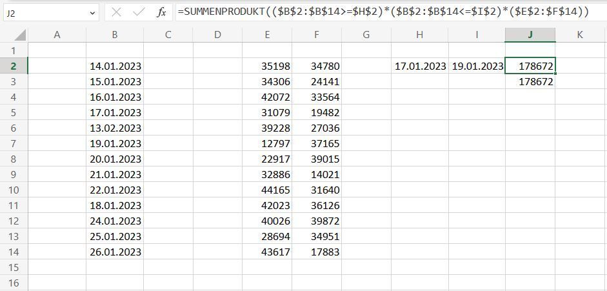Viewport: 607px width, 291px height.
Task: Cancel formula entry with the X icon
Action: coord(115,13)
